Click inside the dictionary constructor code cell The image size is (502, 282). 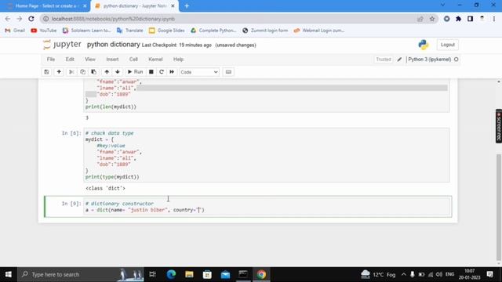click(267, 207)
